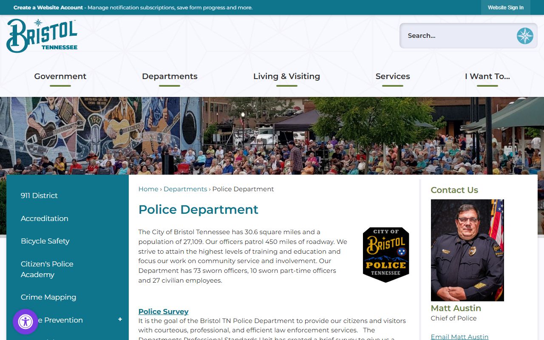Click the Police Department heading
544x340 pixels.
[x=198, y=210]
